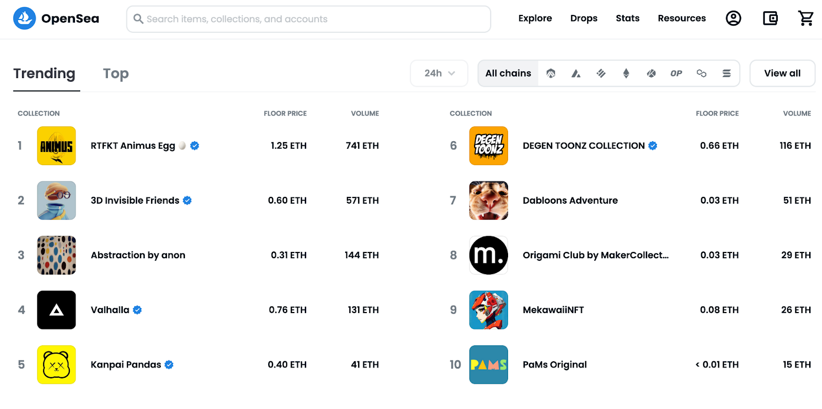
Task: Click verified badge next to Valhalla
Action: (x=137, y=310)
